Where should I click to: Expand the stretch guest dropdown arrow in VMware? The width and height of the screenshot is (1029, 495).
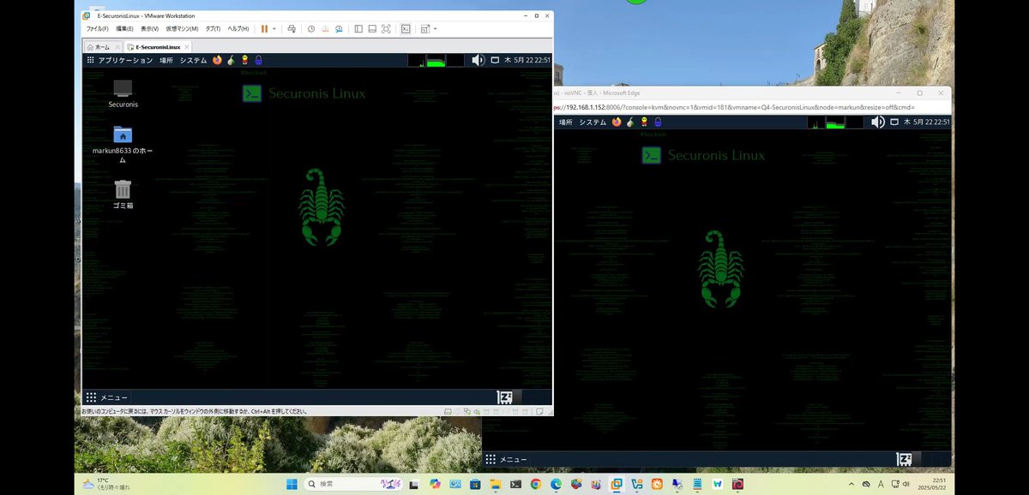pyautogui.click(x=436, y=29)
